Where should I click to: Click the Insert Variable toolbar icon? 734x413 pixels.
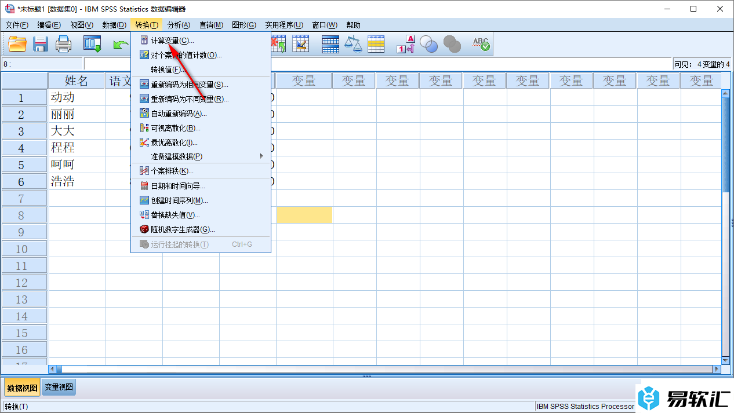300,44
